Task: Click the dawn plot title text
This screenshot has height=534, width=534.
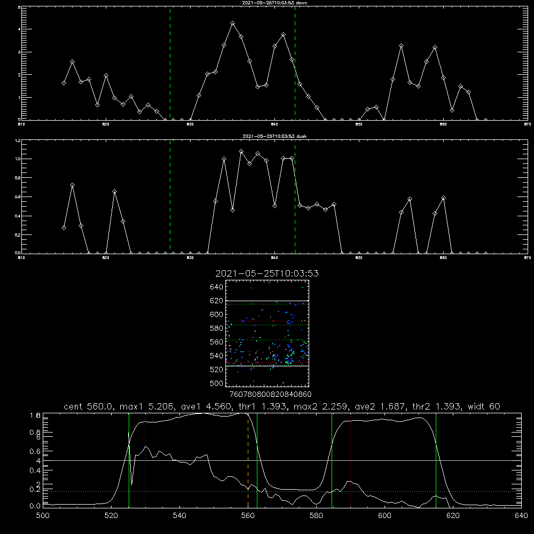Action: click(274, 3)
